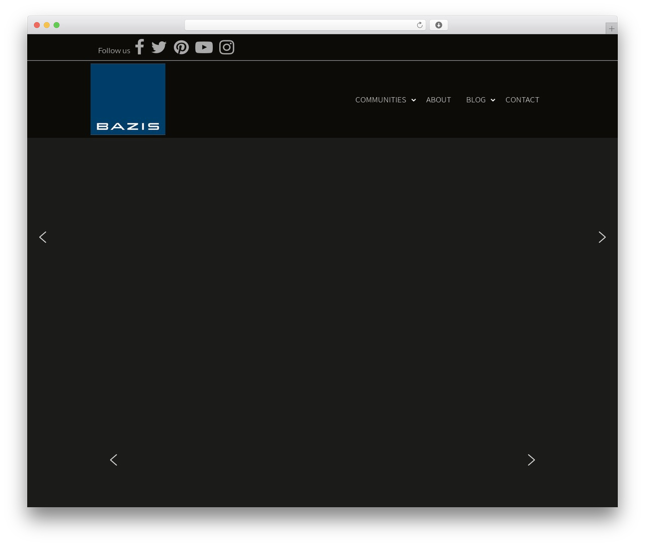
Task: Show previous item in lower inner carousel
Action: pyautogui.click(x=114, y=460)
